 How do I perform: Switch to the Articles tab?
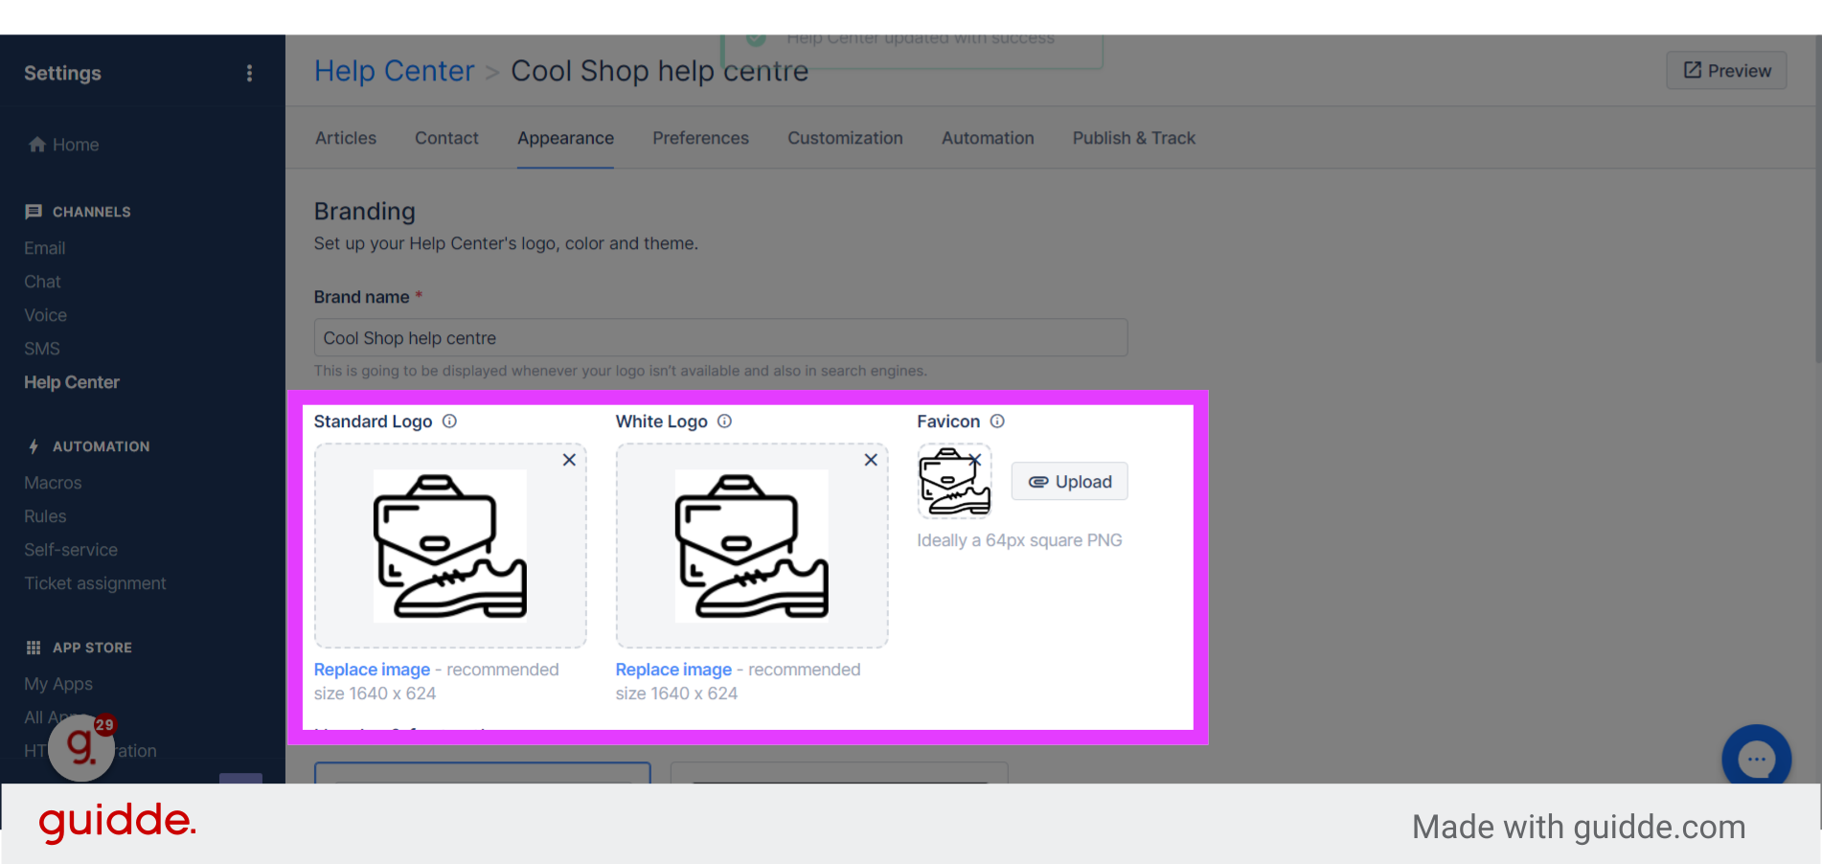coord(346,138)
